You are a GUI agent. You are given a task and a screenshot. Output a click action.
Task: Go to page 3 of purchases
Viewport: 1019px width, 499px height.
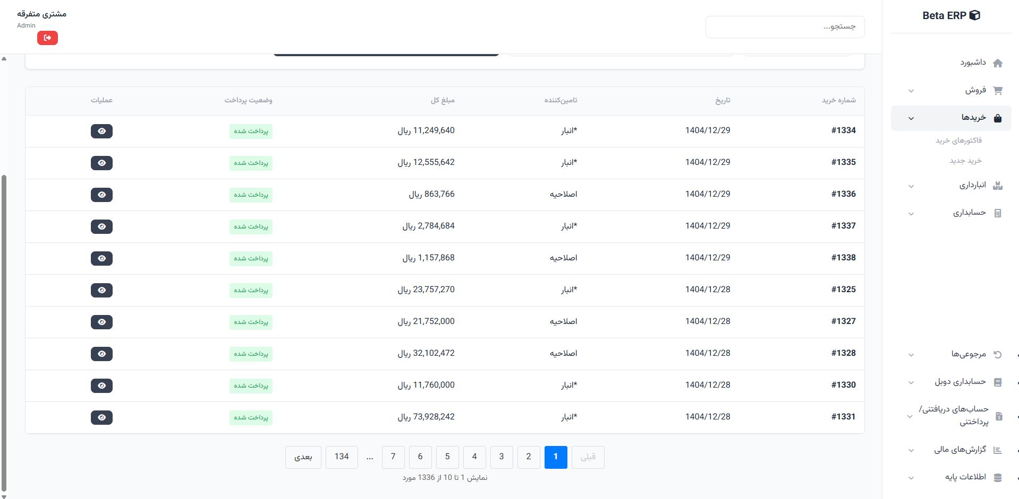(502, 457)
